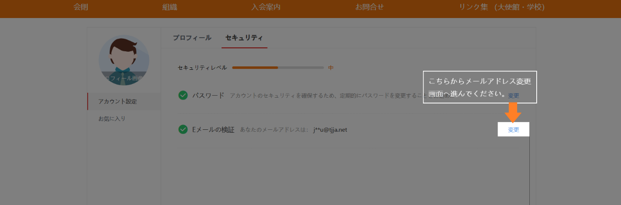
Task: Choose アカウント設定 in the sidebar
Action: tap(118, 102)
